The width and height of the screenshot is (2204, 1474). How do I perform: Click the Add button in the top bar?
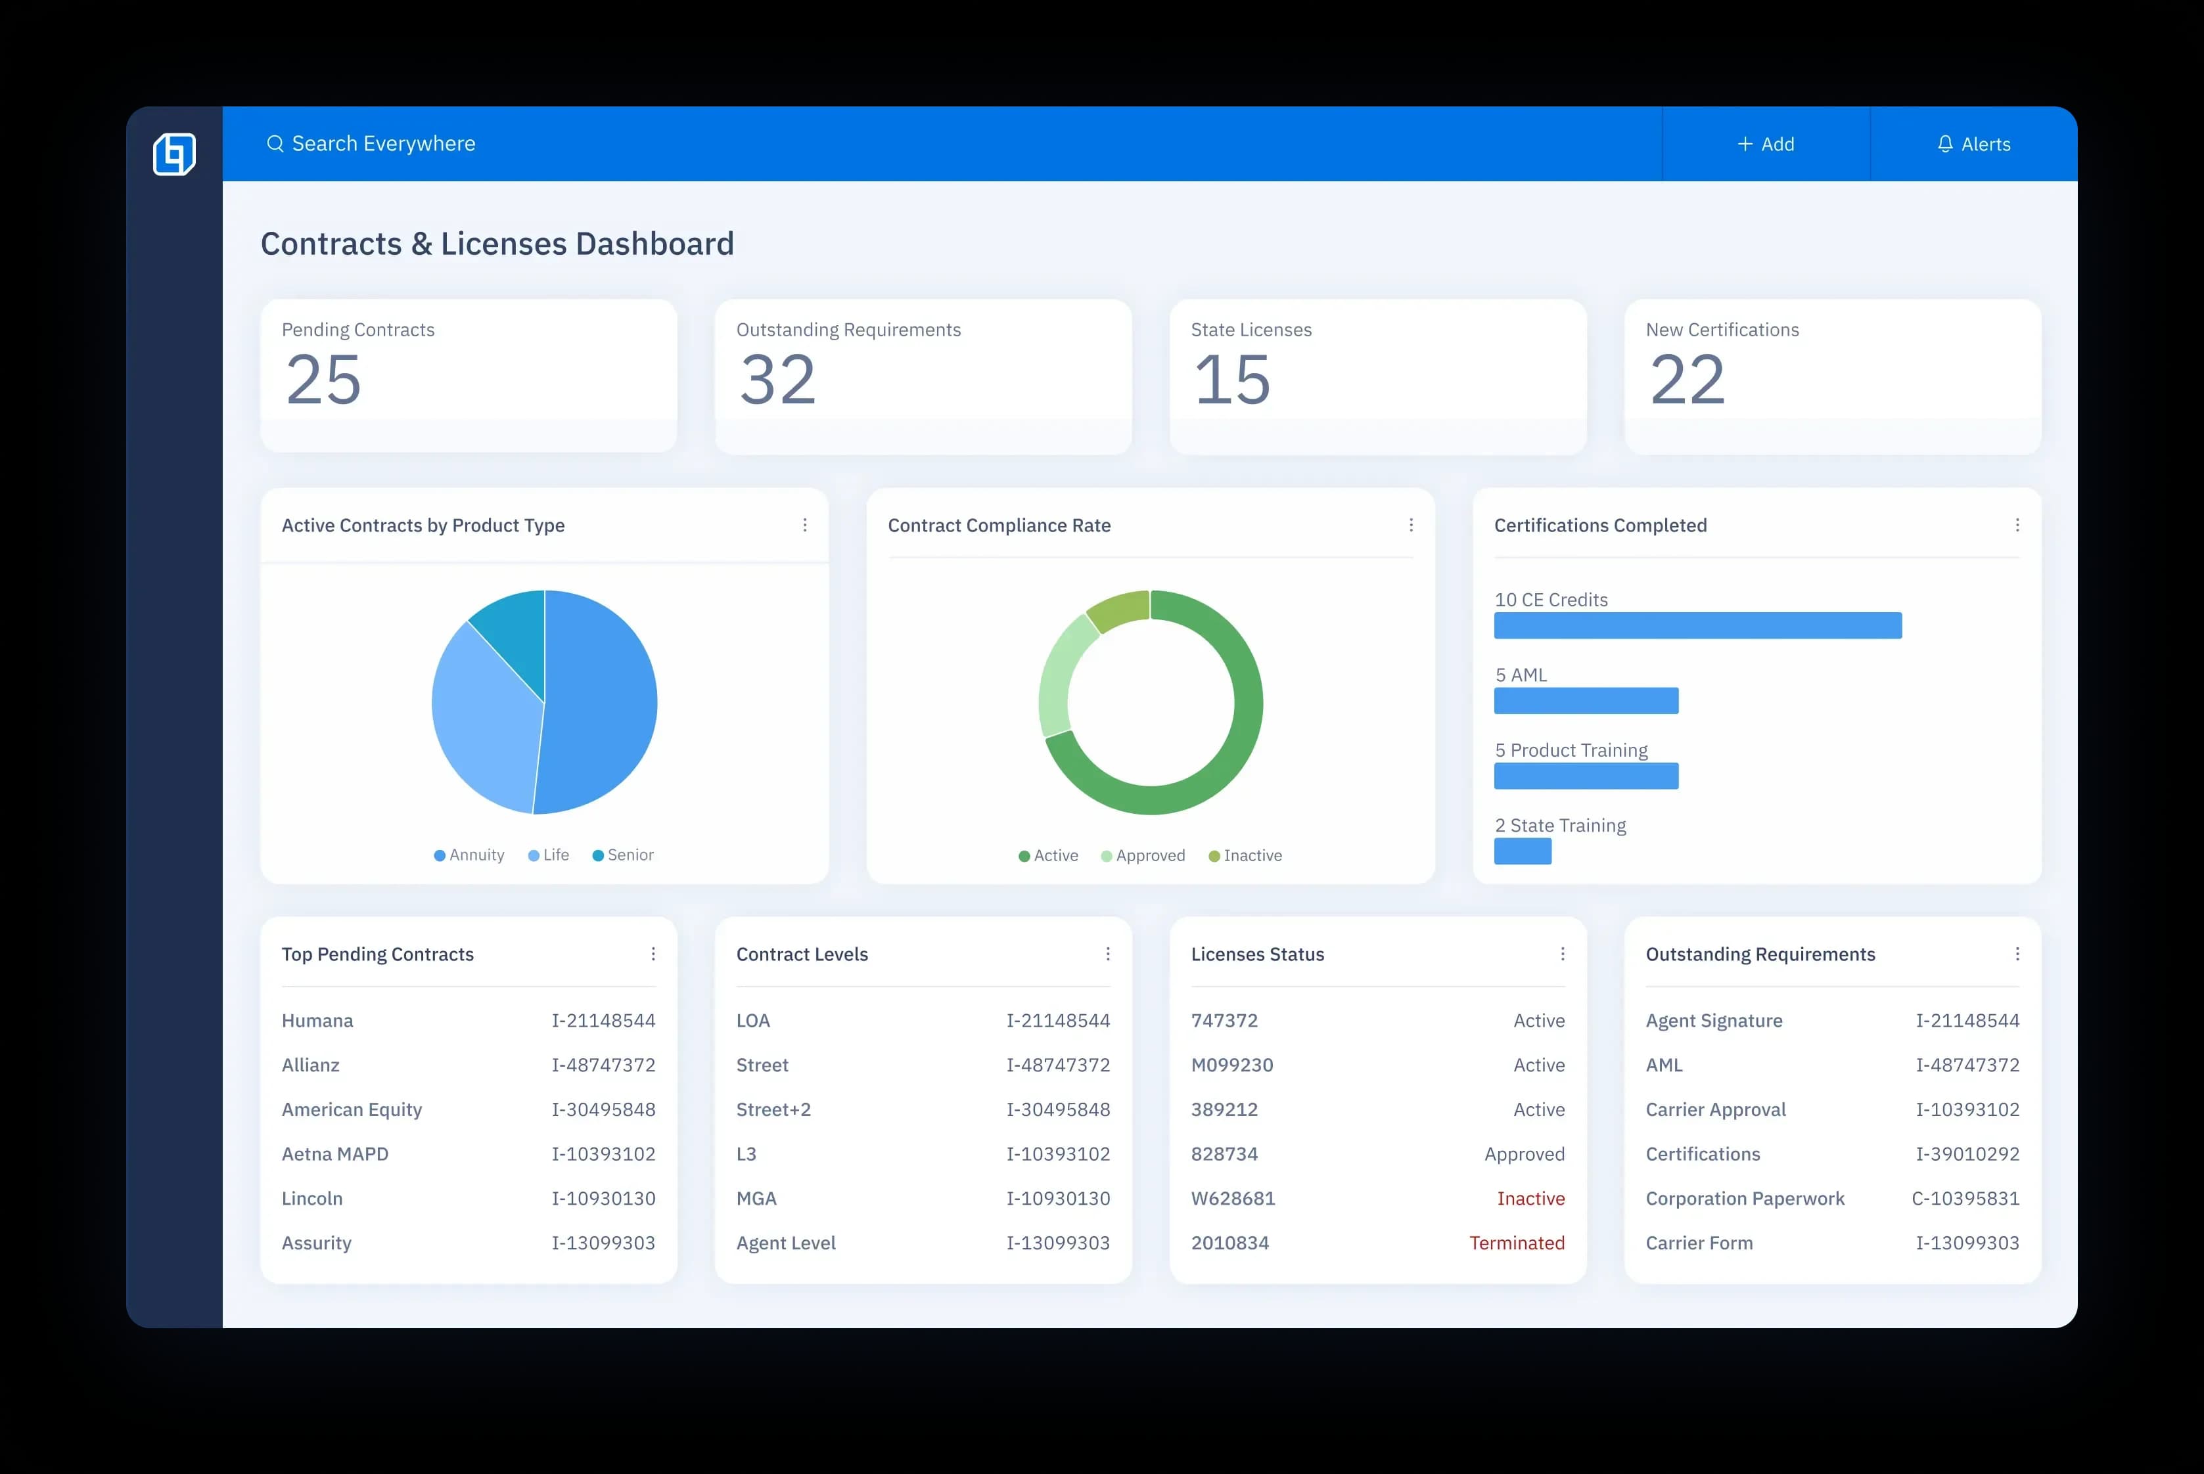(1766, 143)
